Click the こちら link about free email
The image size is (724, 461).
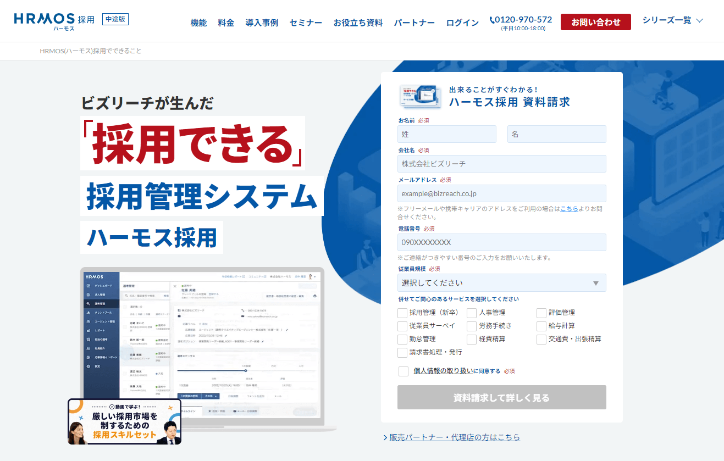(569, 209)
